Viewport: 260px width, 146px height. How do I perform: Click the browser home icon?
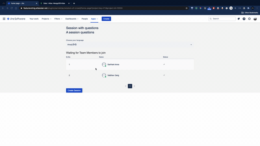click(16, 8)
